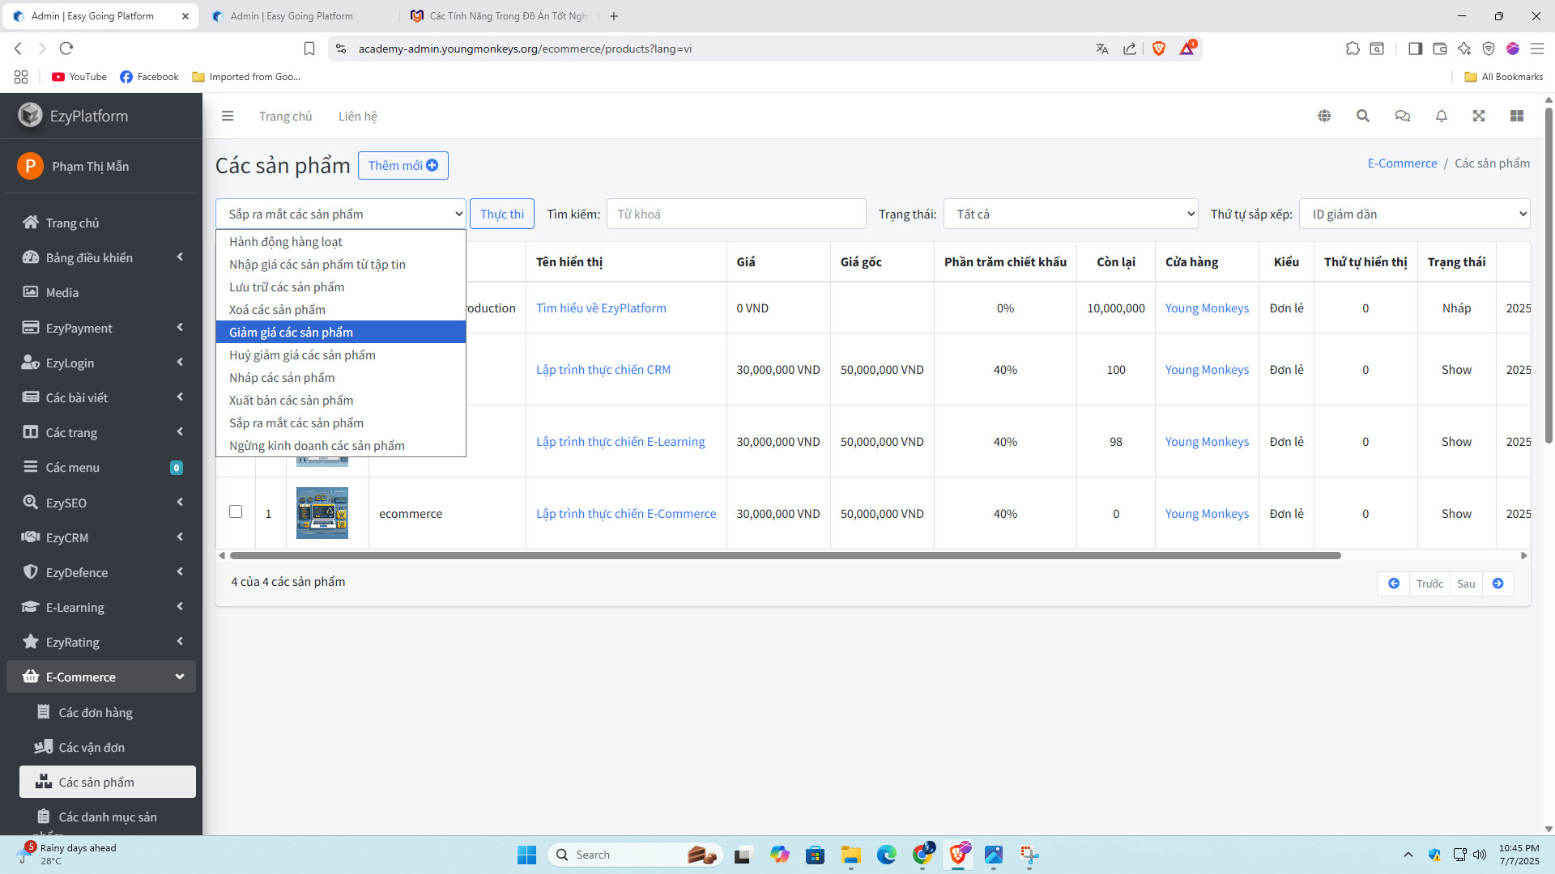1555x874 pixels.
Task: Click the Từ khoá search input field
Action: (x=735, y=214)
